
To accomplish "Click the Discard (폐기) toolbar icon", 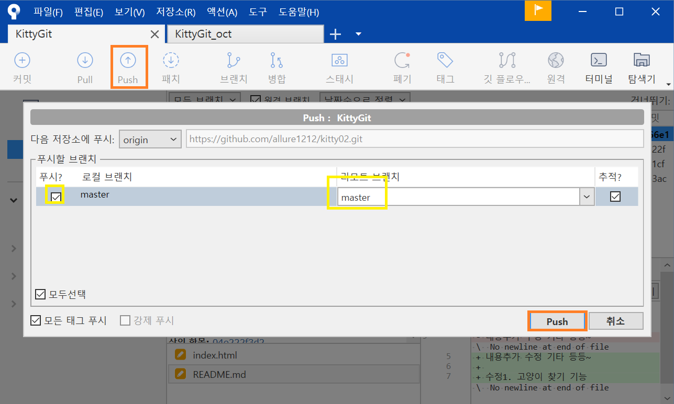I will (x=402, y=68).
